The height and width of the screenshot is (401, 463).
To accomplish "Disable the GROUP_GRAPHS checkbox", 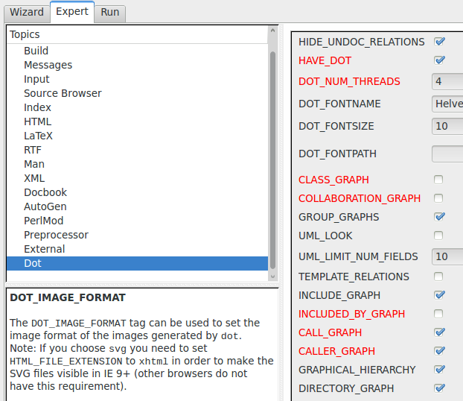I will click(x=439, y=217).
